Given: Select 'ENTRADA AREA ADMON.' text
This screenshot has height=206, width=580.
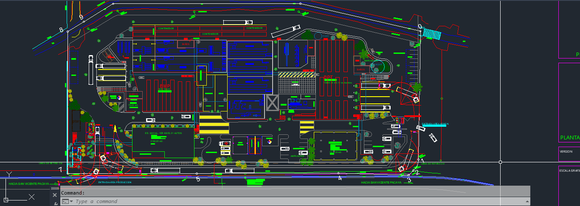Looking at the screenshot, I should [x=435, y=124].
